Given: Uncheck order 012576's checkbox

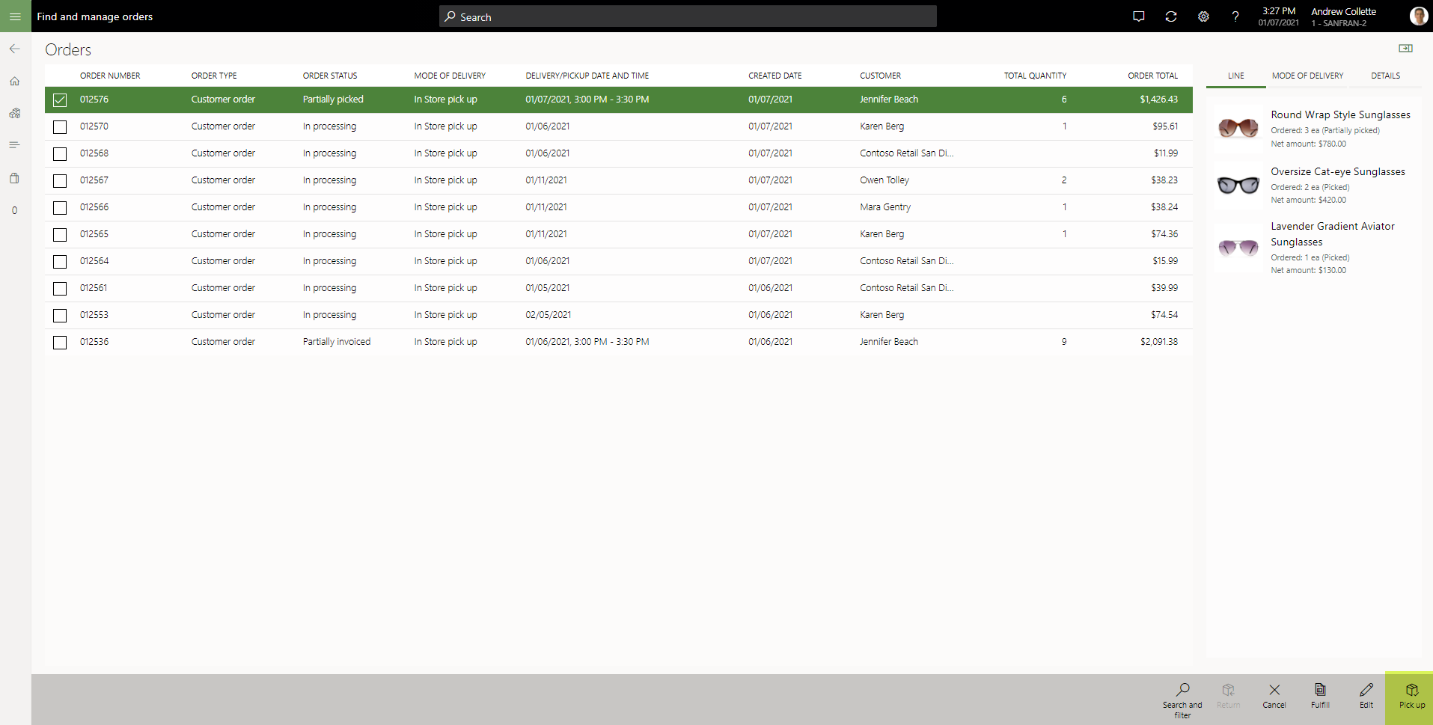Looking at the screenshot, I should click(x=60, y=100).
